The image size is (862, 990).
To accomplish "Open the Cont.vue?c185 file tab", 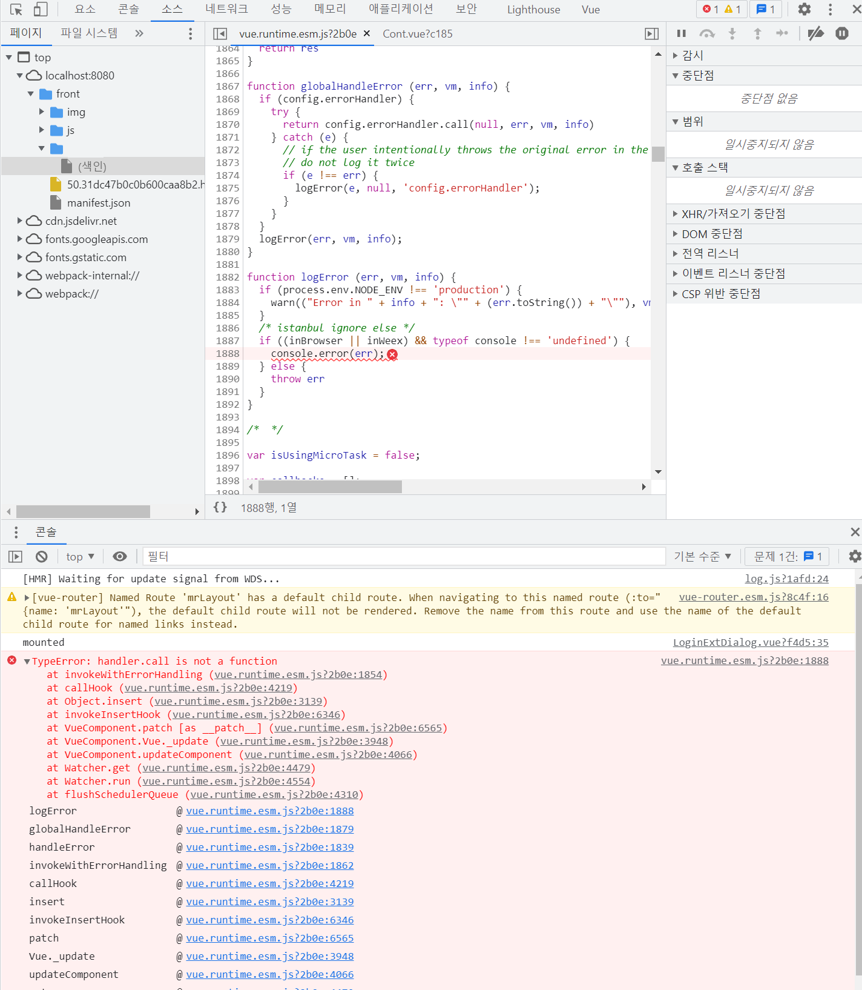I will 417,34.
